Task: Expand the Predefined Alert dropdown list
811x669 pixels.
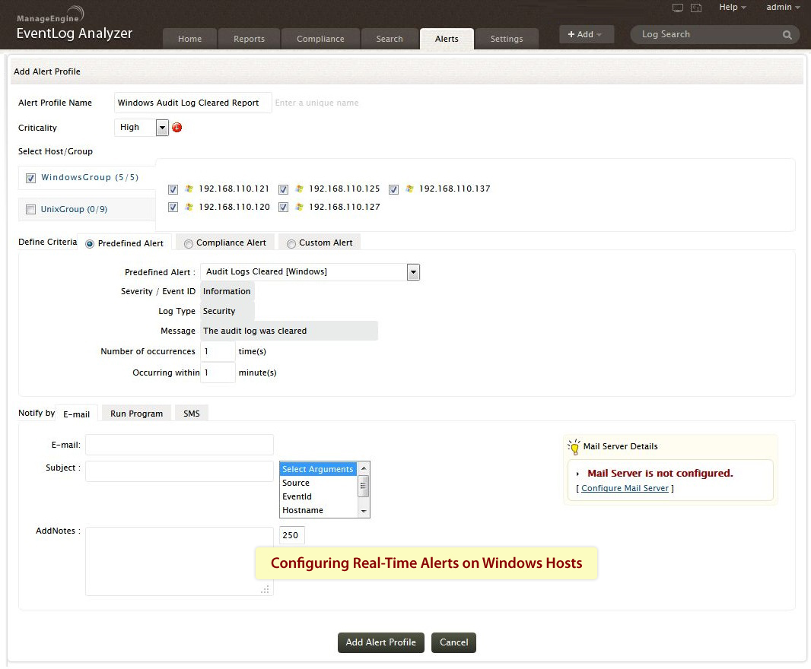Action: pyautogui.click(x=413, y=272)
